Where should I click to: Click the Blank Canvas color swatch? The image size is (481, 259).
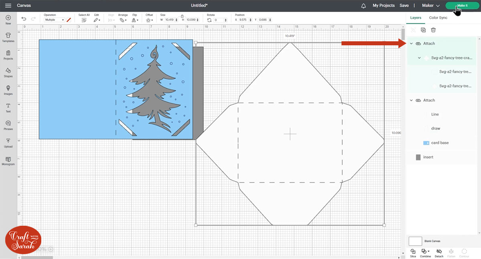(415, 241)
